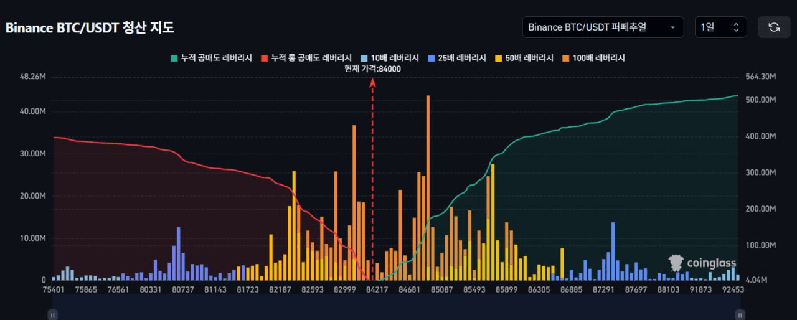
Task: Open the 1일 period selector
Action: 720,27
